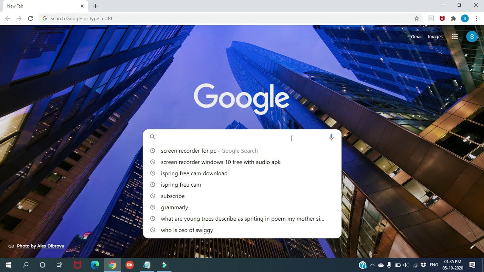Open Photo by Alex Dibrova link
The image size is (484, 272).
point(40,246)
